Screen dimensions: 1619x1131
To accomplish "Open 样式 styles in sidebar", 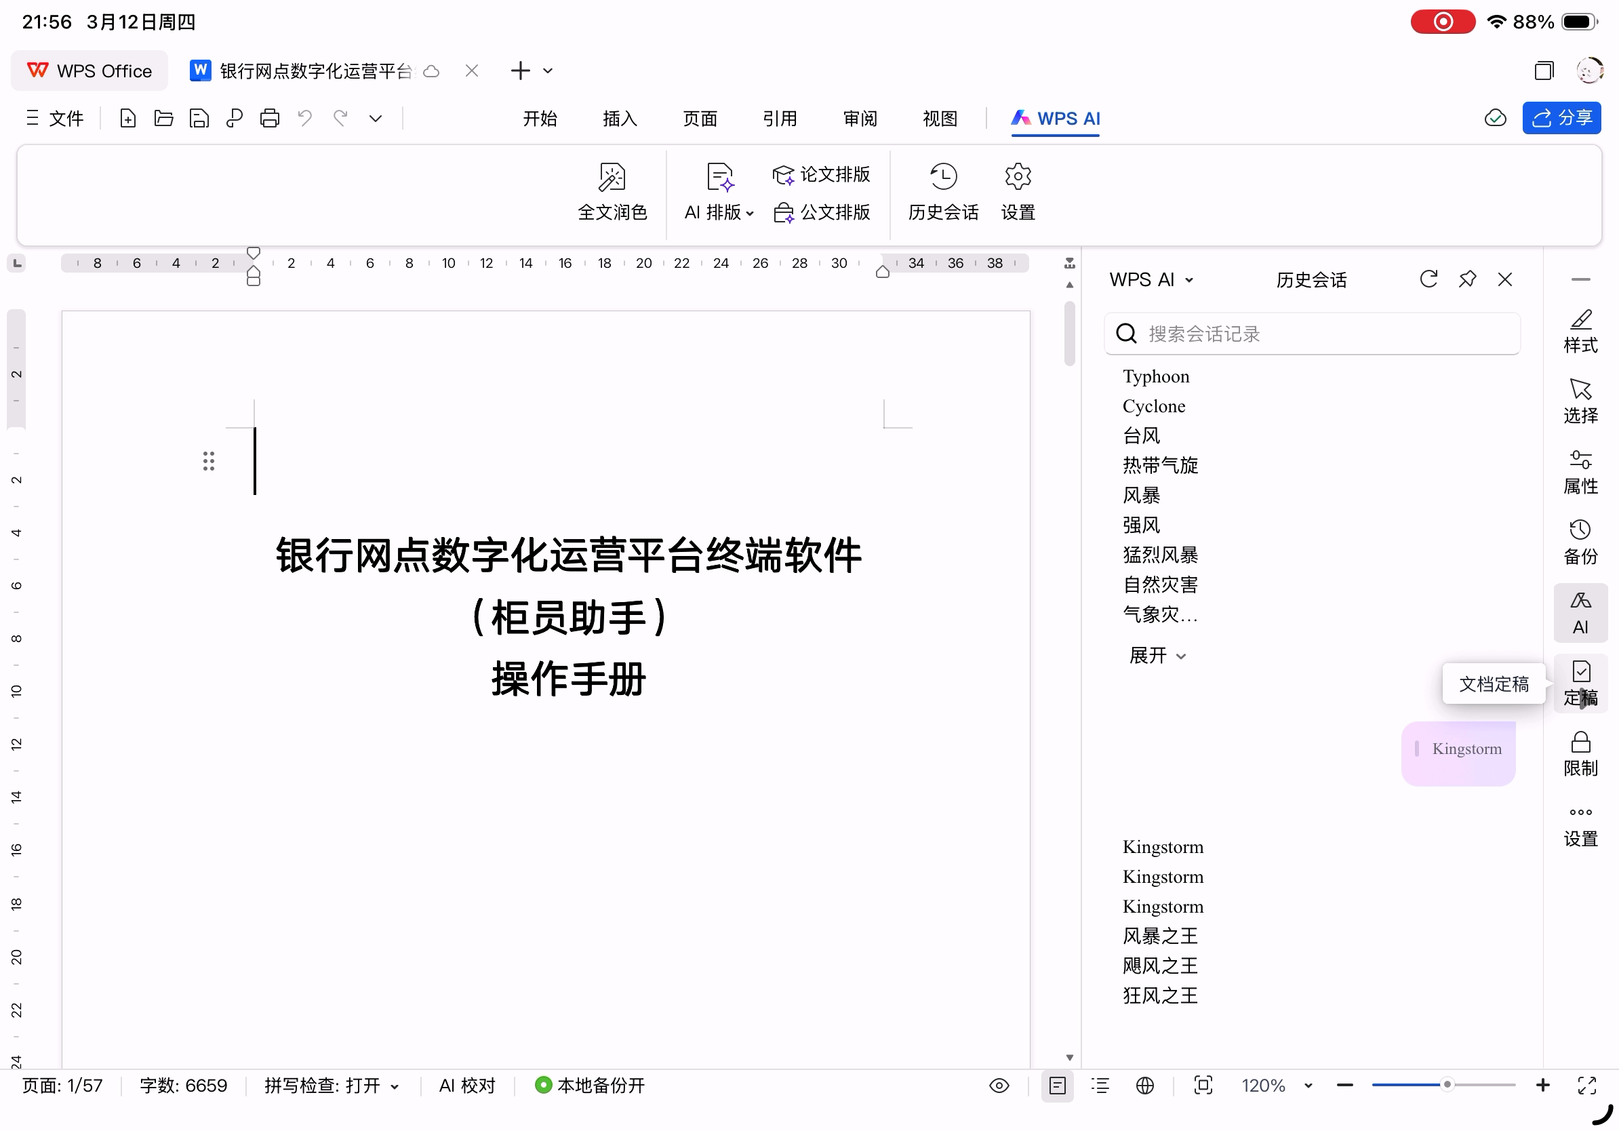I will [1580, 331].
